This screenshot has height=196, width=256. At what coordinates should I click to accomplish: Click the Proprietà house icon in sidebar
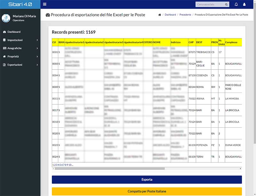point(4,56)
